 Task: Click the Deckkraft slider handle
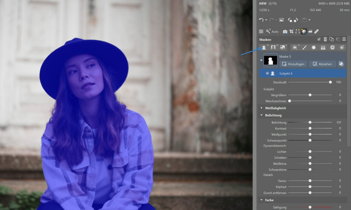[330, 82]
